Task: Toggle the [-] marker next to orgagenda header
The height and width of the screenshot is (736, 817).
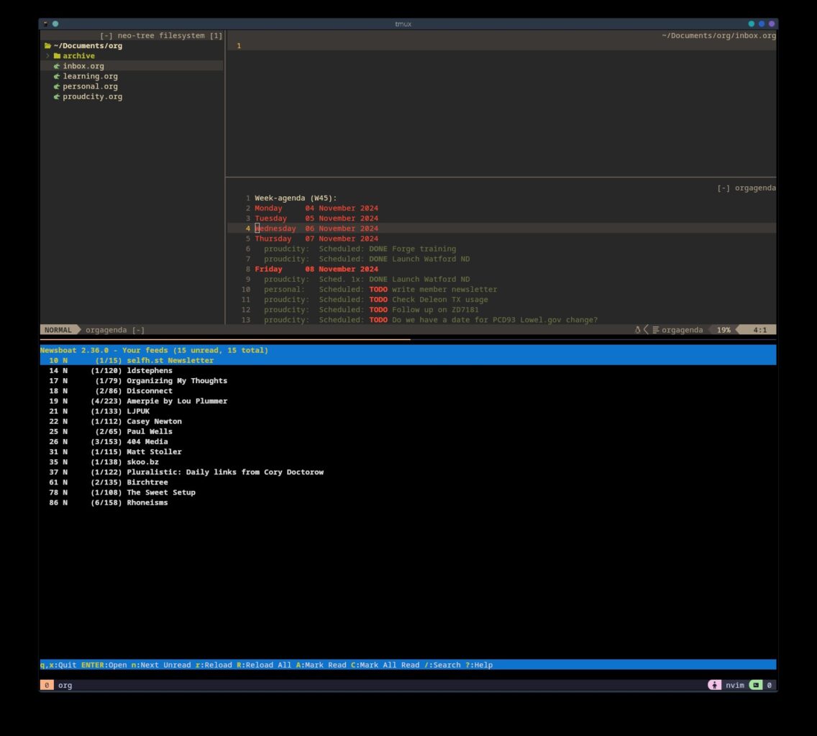Action: 724,188
